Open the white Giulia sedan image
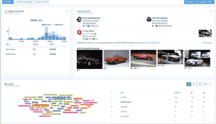This screenshot has height=124, width=216. click(197, 58)
